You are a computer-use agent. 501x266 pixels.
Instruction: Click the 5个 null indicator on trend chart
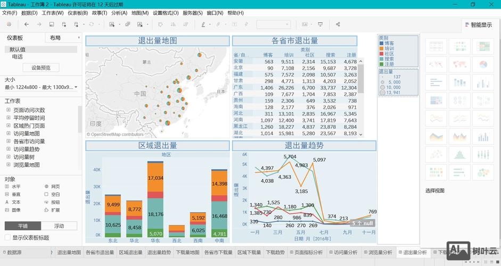[x=363, y=223]
